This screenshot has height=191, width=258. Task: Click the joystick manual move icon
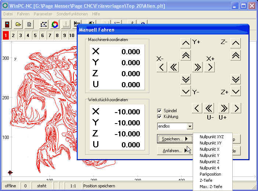click(x=66, y=25)
